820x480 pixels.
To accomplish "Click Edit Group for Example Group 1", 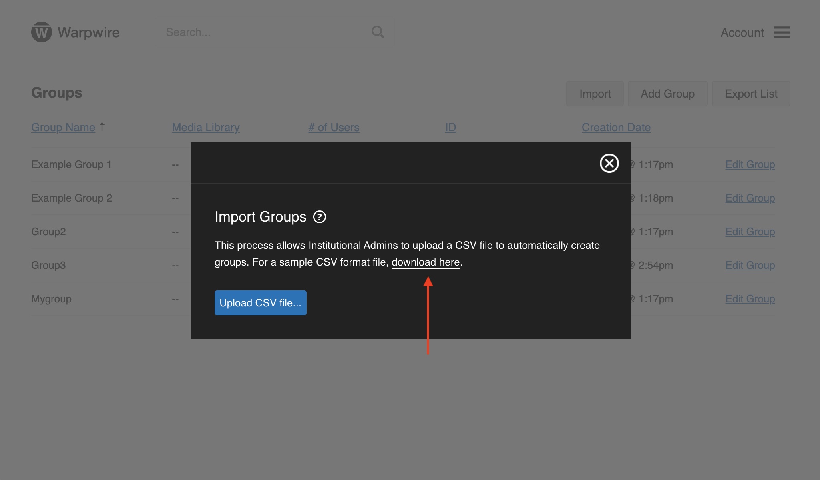I will [750, 164].
